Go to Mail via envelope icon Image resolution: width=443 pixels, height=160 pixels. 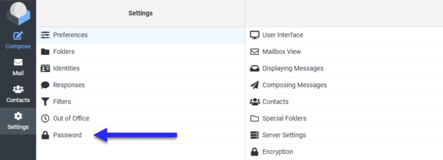[x=18, y=62]
